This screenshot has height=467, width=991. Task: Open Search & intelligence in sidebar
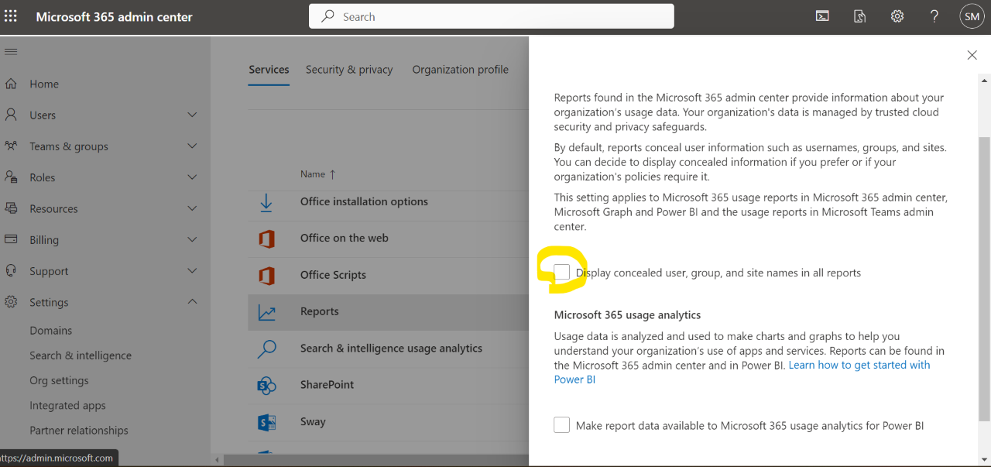point(81,355)
